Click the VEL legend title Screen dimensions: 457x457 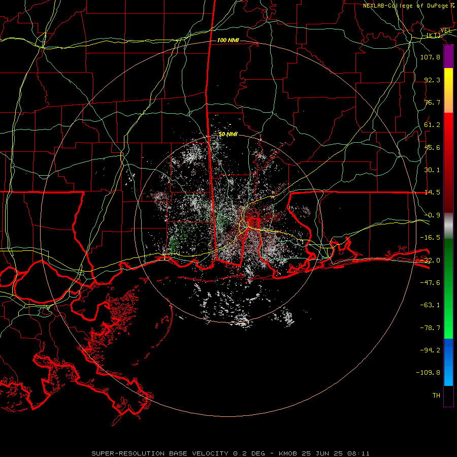[446, 30]
